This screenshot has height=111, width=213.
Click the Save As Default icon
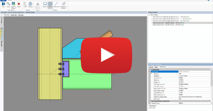click(13, 5)
